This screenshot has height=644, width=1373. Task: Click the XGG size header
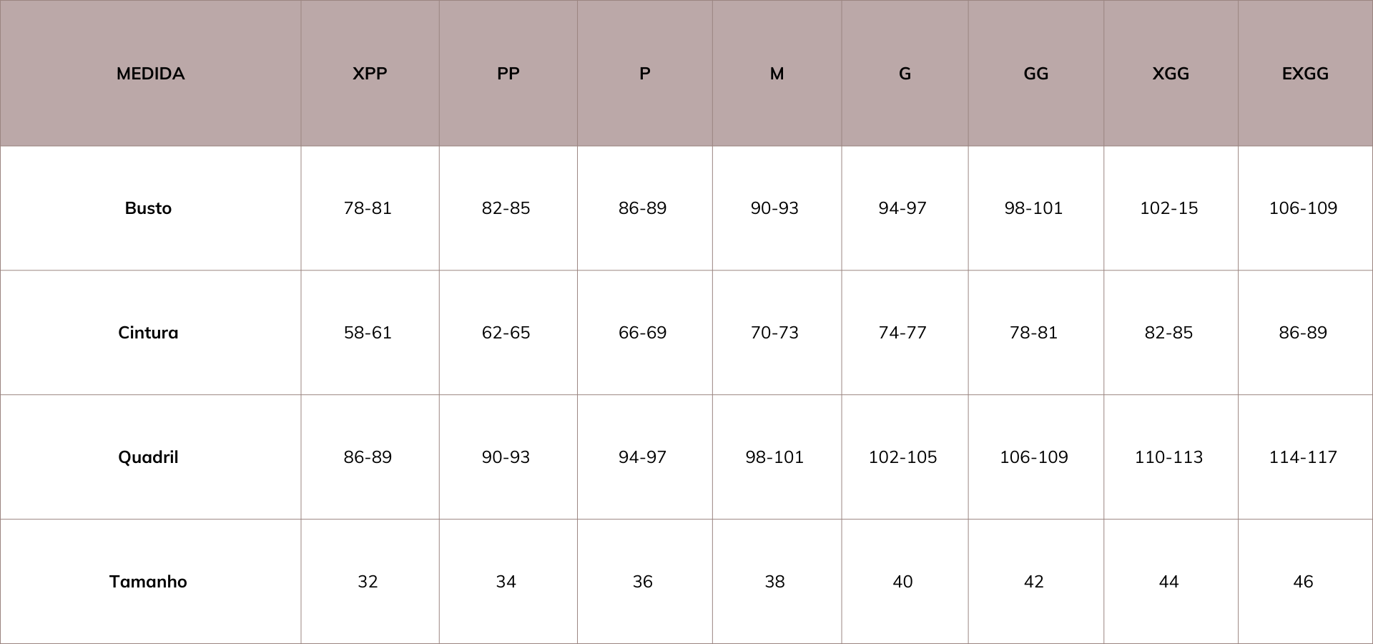(x=1171, y=74)
